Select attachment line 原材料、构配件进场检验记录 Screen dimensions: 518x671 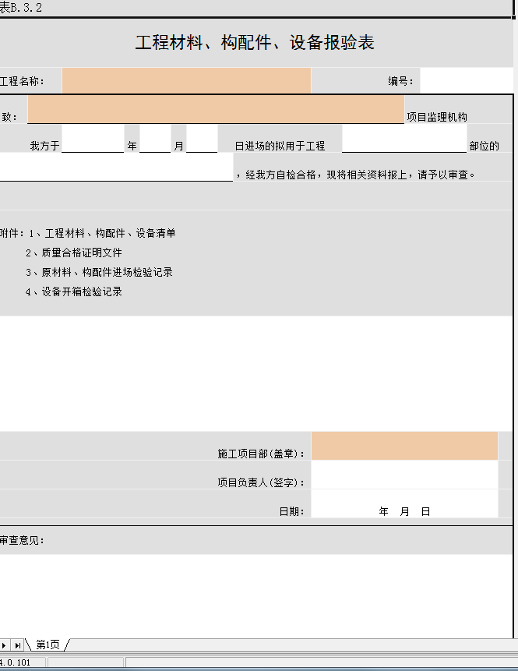point(98,272)
